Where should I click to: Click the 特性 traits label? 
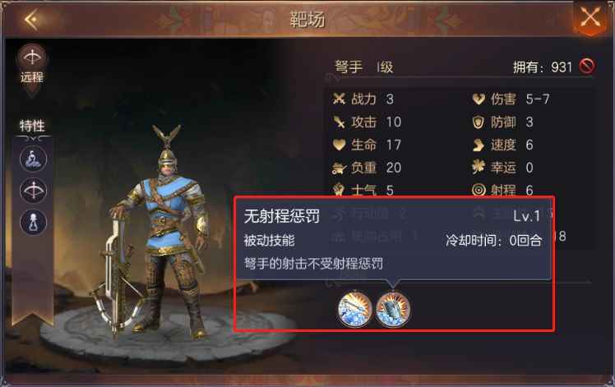(x=32, y=126)
